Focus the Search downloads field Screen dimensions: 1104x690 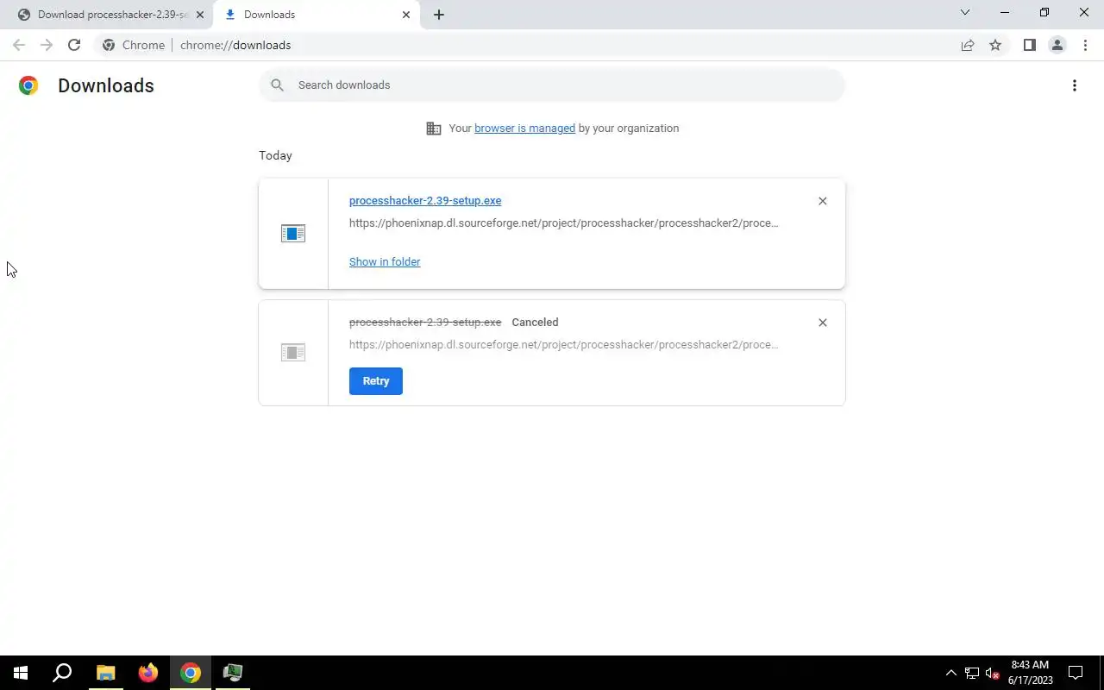[x=552, y=85]
